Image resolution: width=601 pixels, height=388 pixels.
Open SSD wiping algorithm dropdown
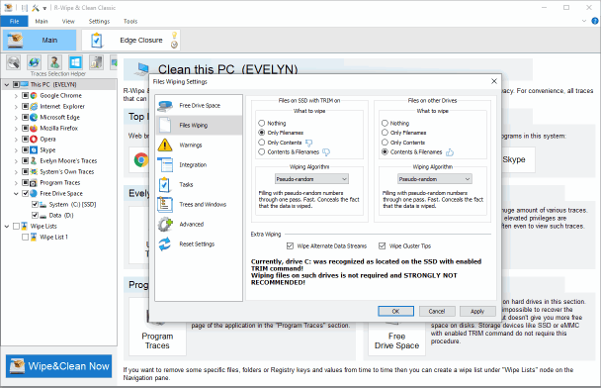[x=311, y=179]
